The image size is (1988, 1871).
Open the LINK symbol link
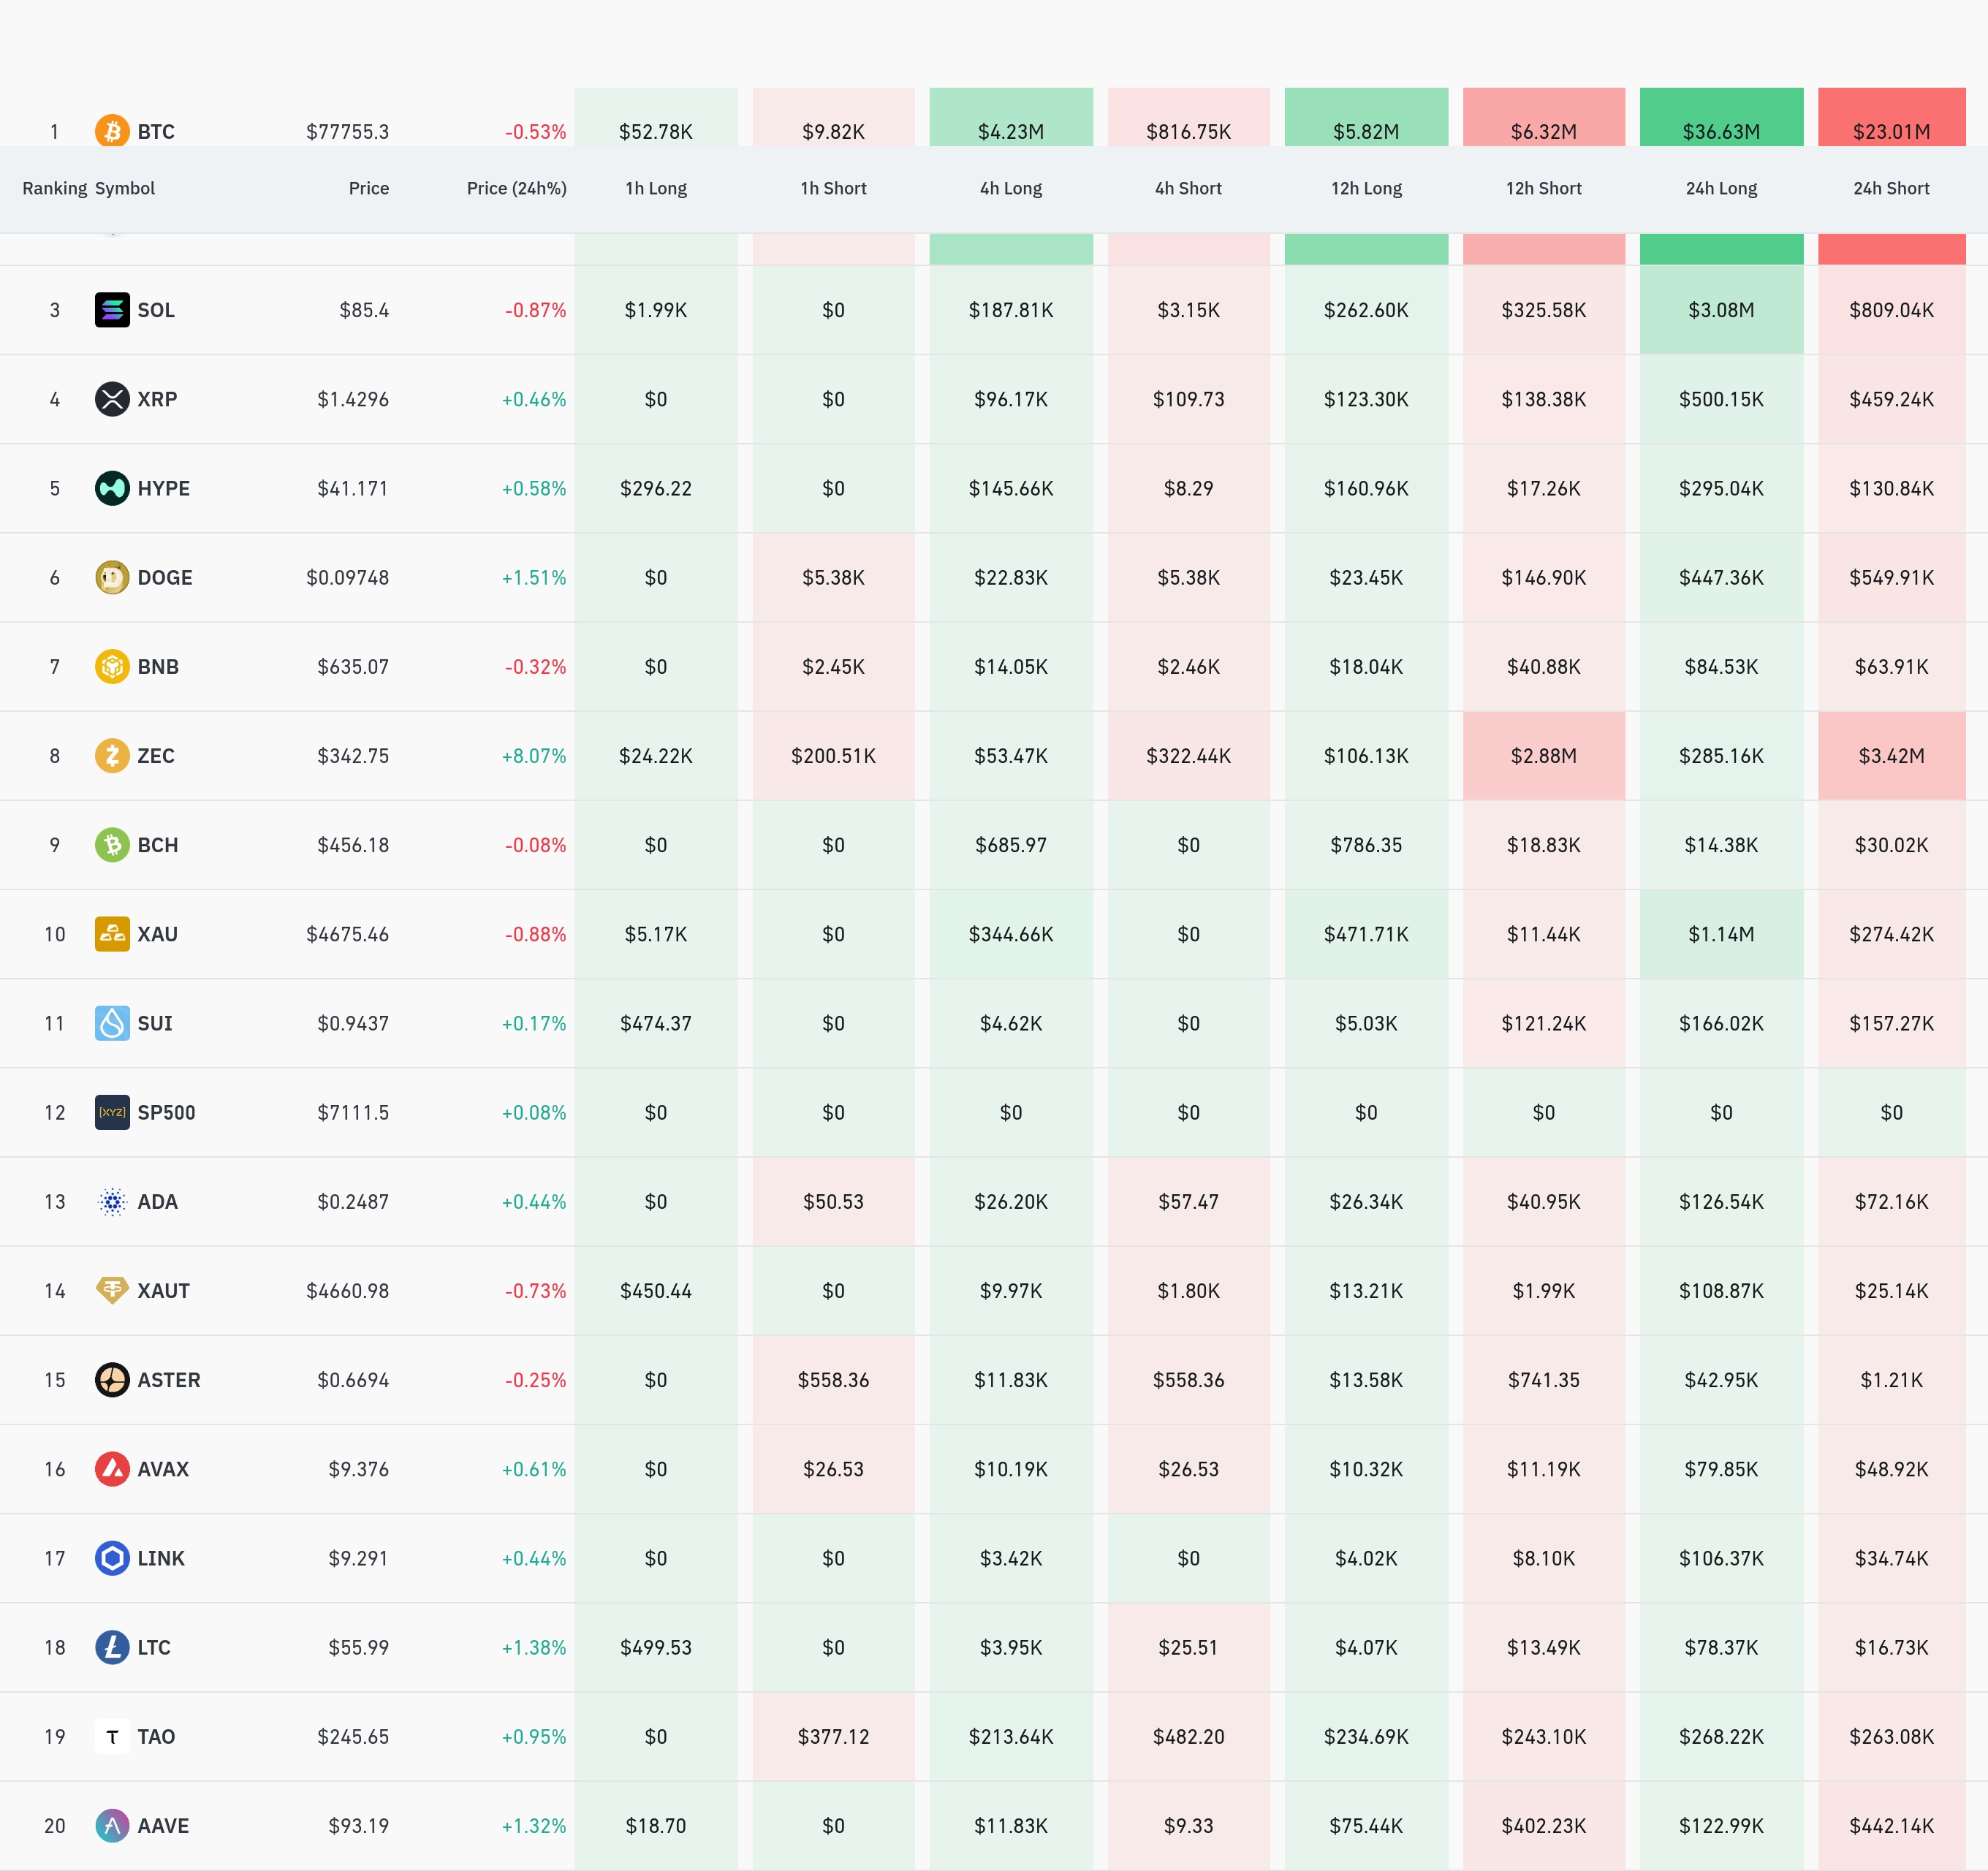(x=161, y=1558)
